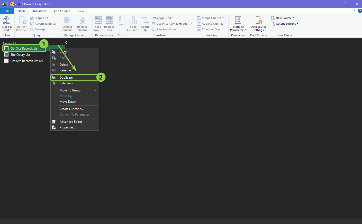Click the Refresh Preview icon
This screenshot has height=224, width=362.
coord(23,20)
